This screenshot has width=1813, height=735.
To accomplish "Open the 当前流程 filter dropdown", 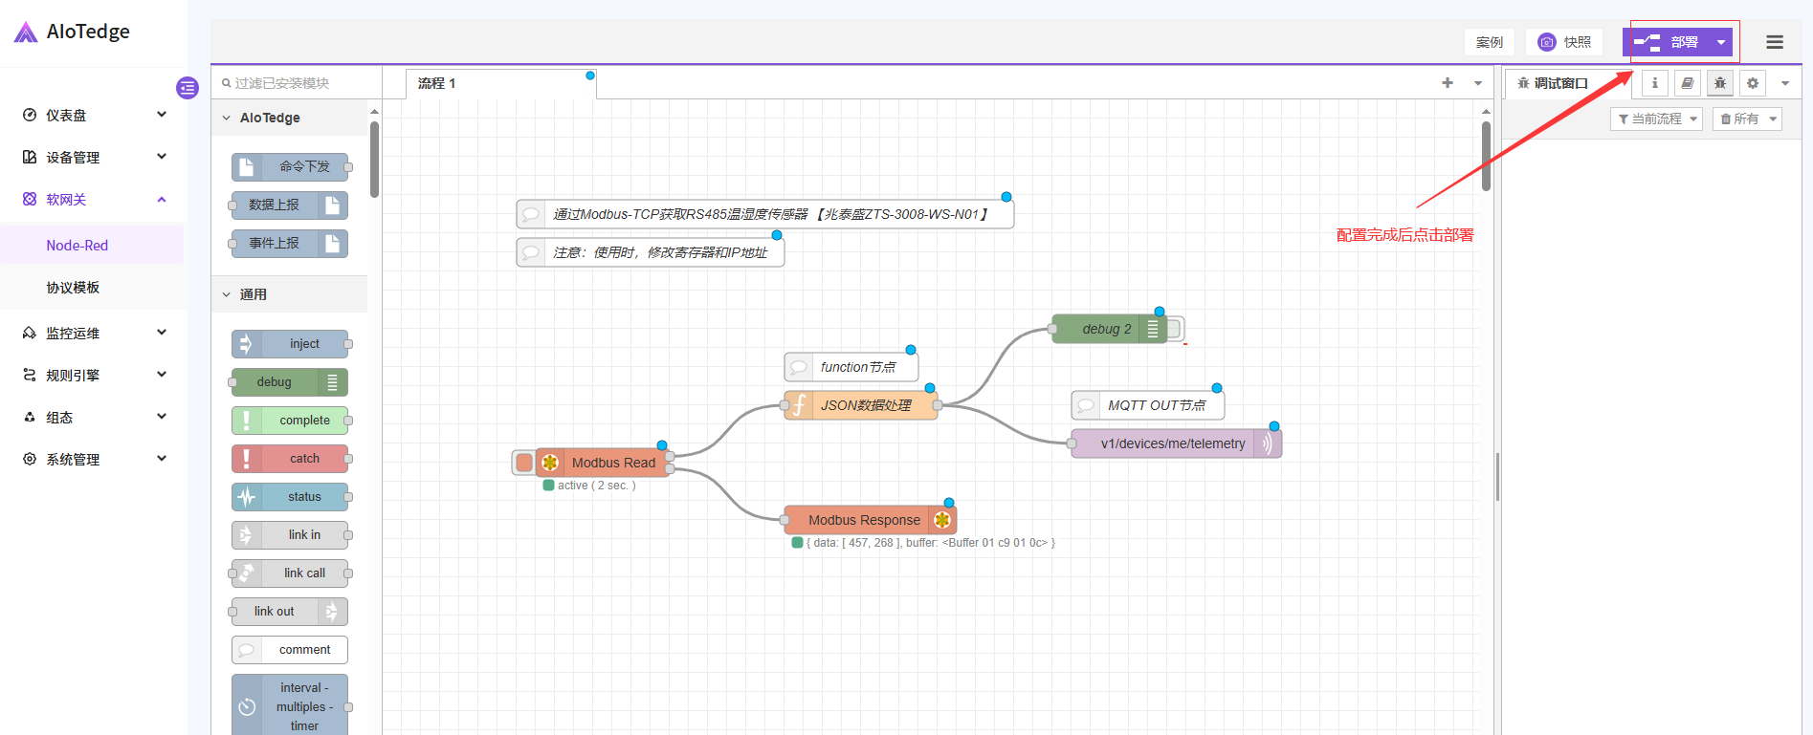I will (x=1656, y=119).
